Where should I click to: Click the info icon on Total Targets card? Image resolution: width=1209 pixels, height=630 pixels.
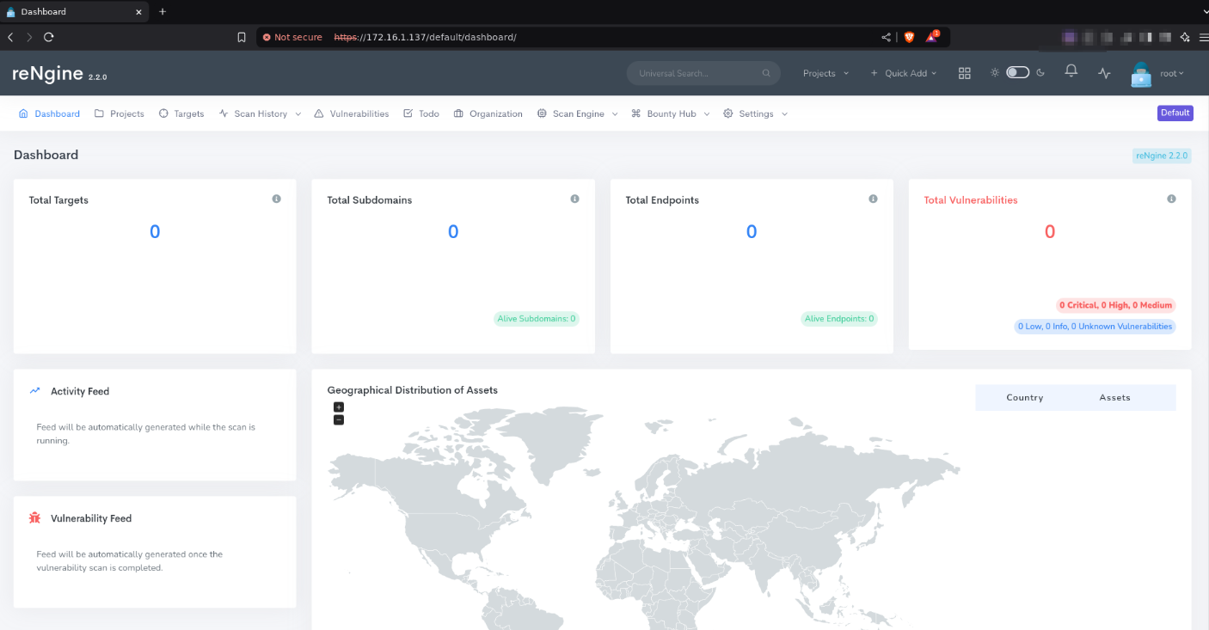pos(277,199)
